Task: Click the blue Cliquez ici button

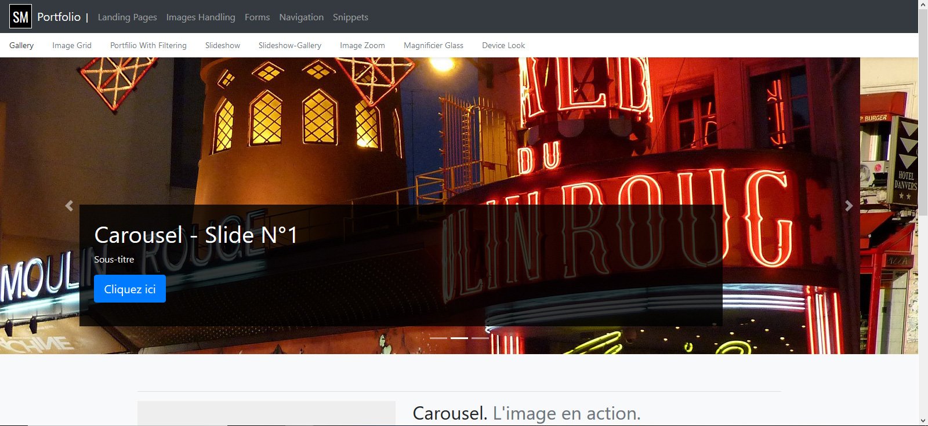Action: (x=130, y=289)
